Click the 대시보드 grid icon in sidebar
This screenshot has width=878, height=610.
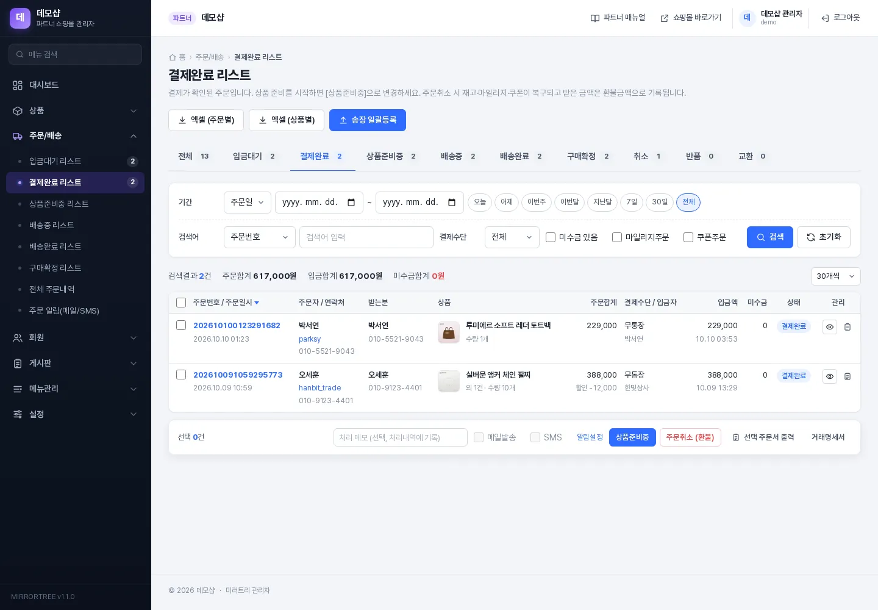(x=18, y=85)
